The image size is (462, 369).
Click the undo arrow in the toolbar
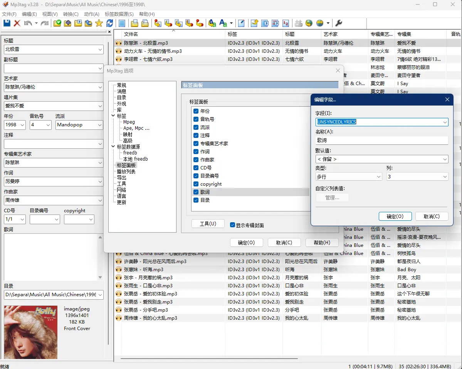(x=28, y=23)
